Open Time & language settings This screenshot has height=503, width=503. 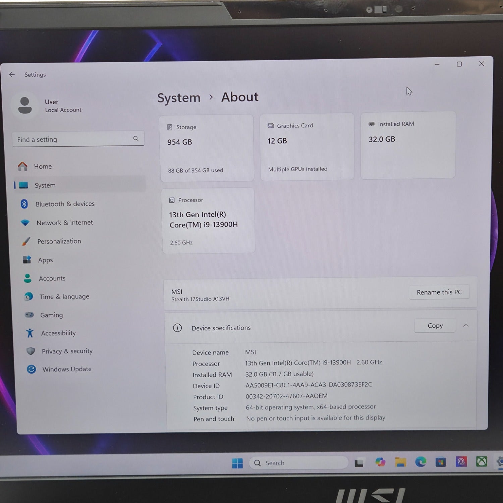point(64,297)
